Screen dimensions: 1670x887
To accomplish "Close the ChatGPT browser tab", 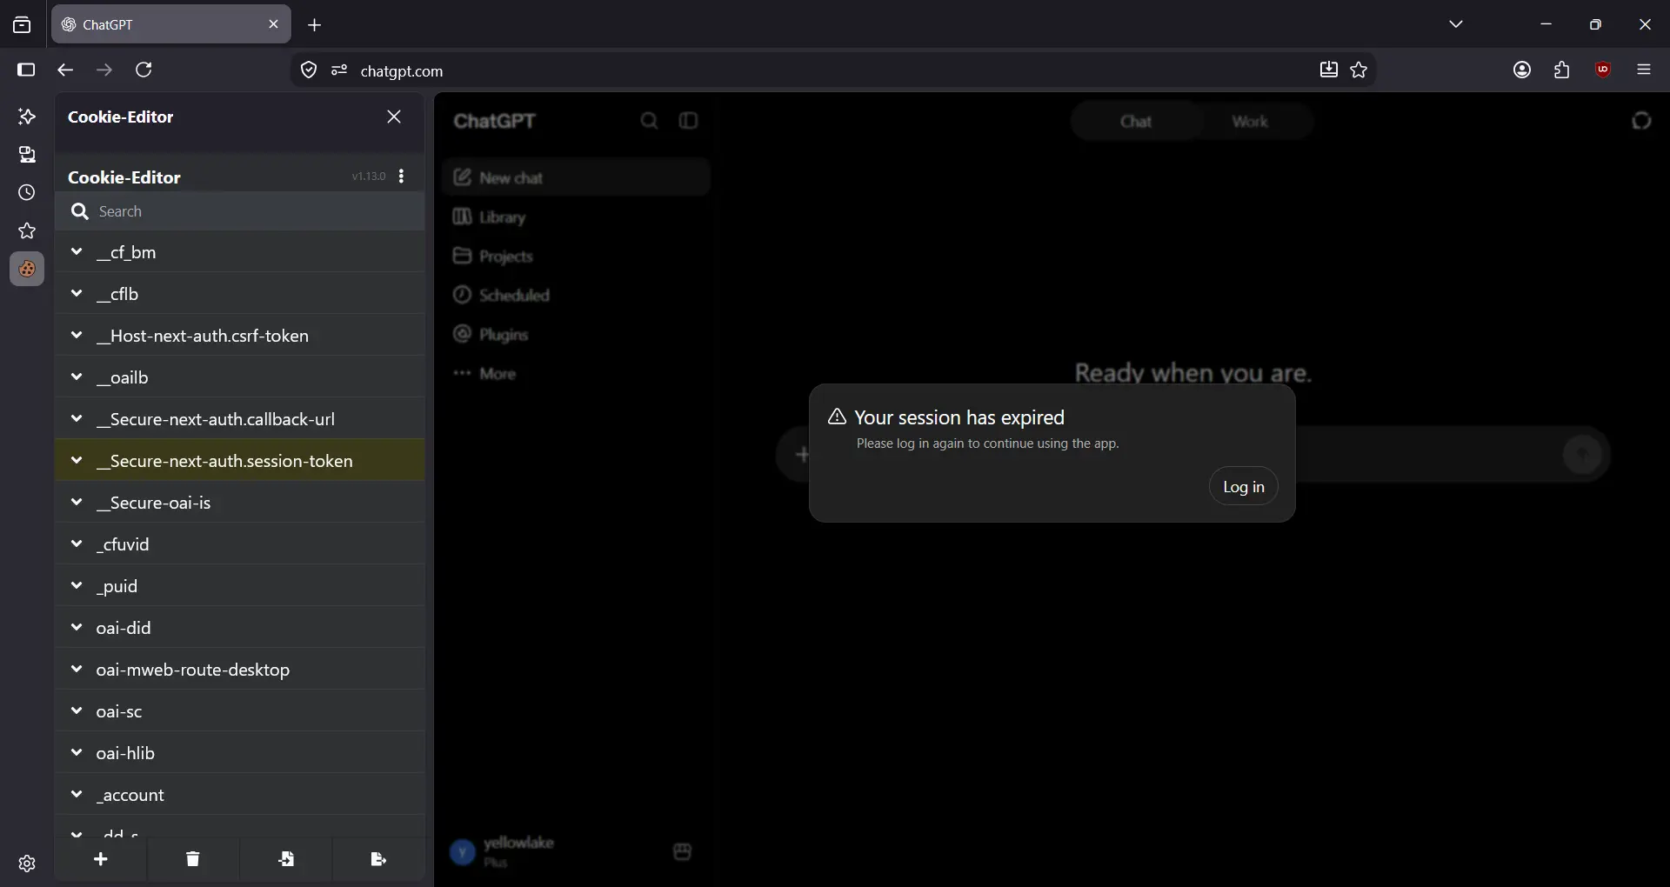I will click(x=273, y=24).
